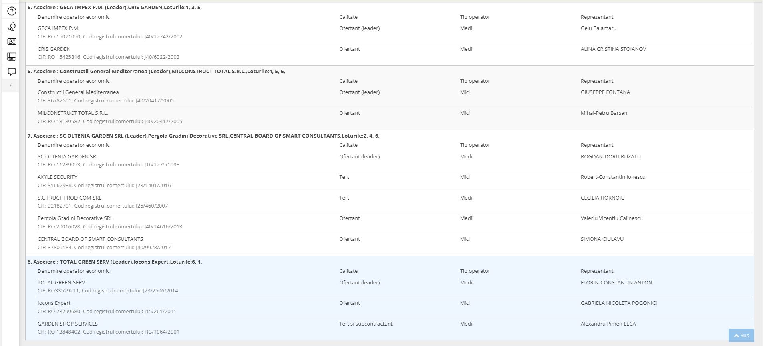Click operator name Iocons Expert

(54, 303)
